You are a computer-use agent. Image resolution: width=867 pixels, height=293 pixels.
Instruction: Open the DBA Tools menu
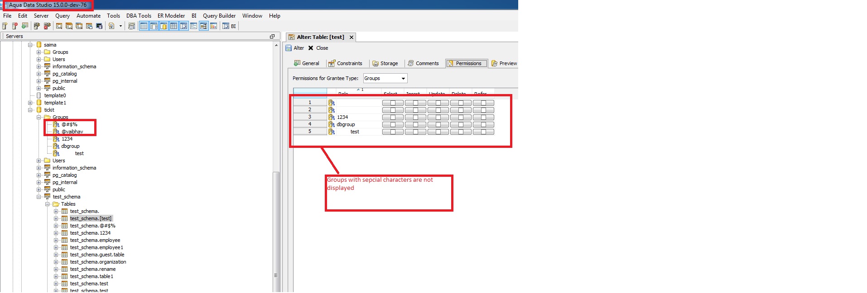tap(139, 16)
